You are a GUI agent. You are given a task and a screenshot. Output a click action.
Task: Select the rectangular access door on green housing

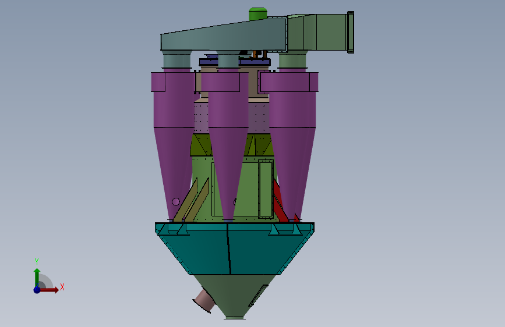[x=266, y=190]
